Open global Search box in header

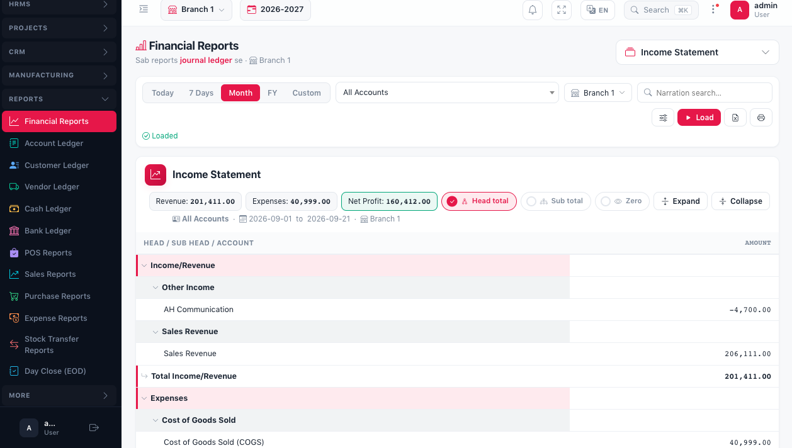point(662,10)
